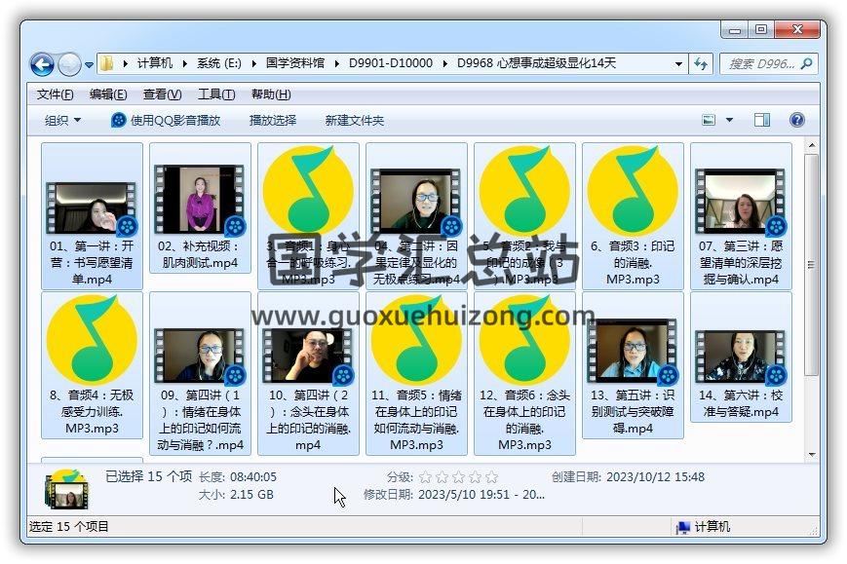847x564 pixels.
Task: Open the 文件(F) menu
Action: (x=55, y=94)
